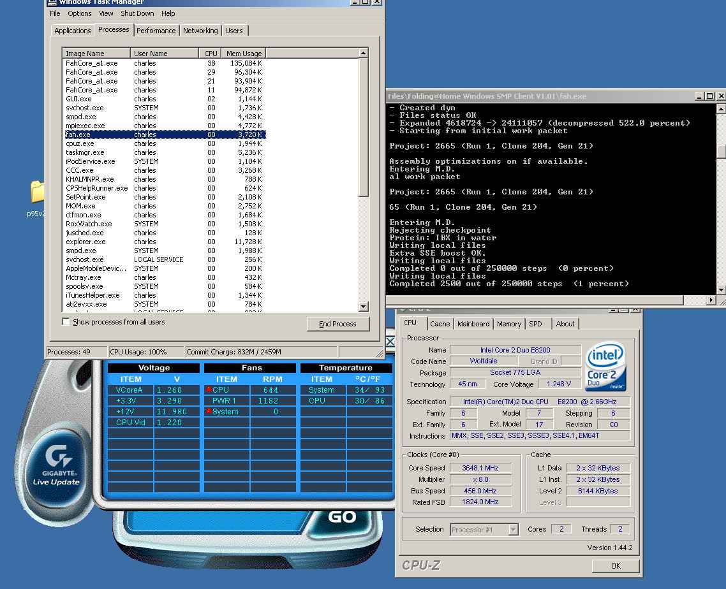
Task: Click the Intel Core 2 Duo E8200 name field
Action: coord(515,350)
